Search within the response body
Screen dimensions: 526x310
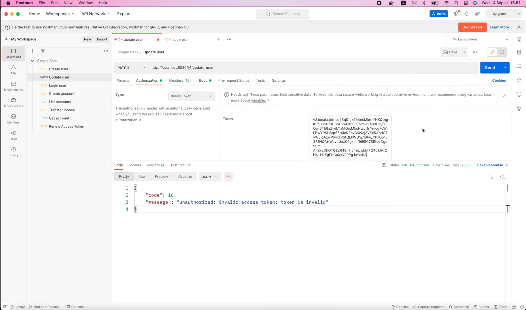502,177
